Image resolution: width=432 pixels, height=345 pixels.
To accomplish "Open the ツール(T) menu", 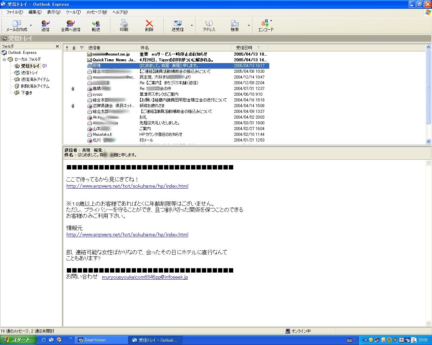I will pyautogui.click(x=73, y=12).
